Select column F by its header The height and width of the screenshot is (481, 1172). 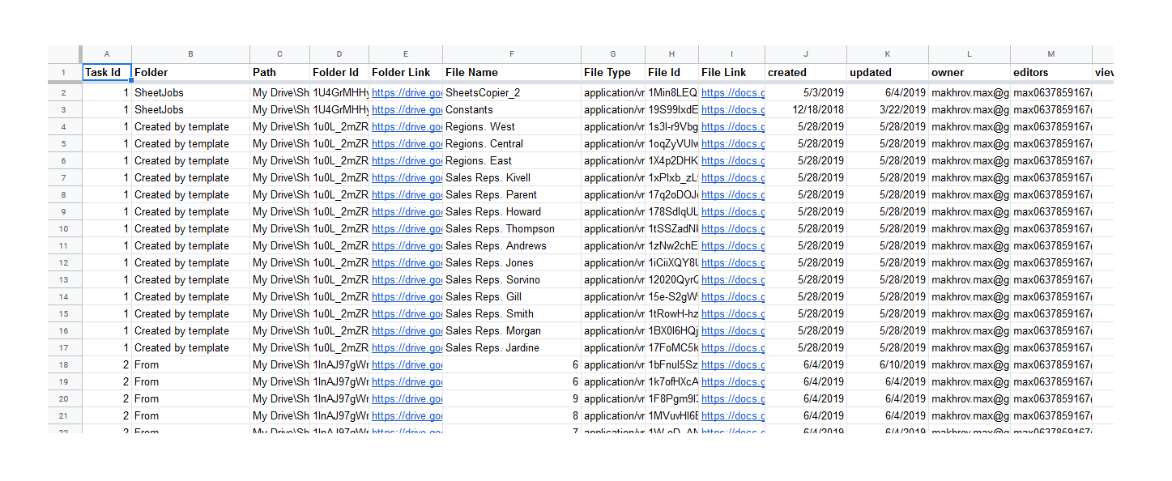click(x=511, y=53)
